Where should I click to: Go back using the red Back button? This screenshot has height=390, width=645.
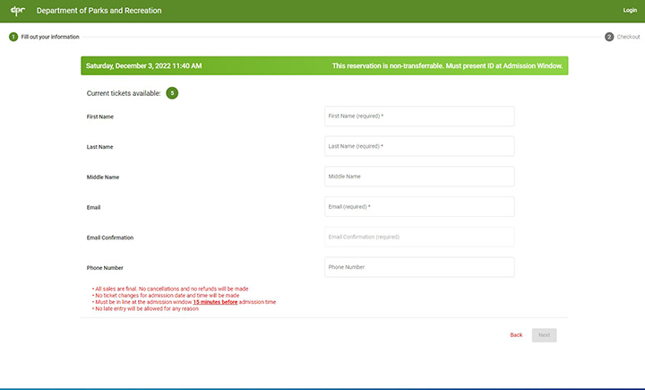tap(516, 334)
